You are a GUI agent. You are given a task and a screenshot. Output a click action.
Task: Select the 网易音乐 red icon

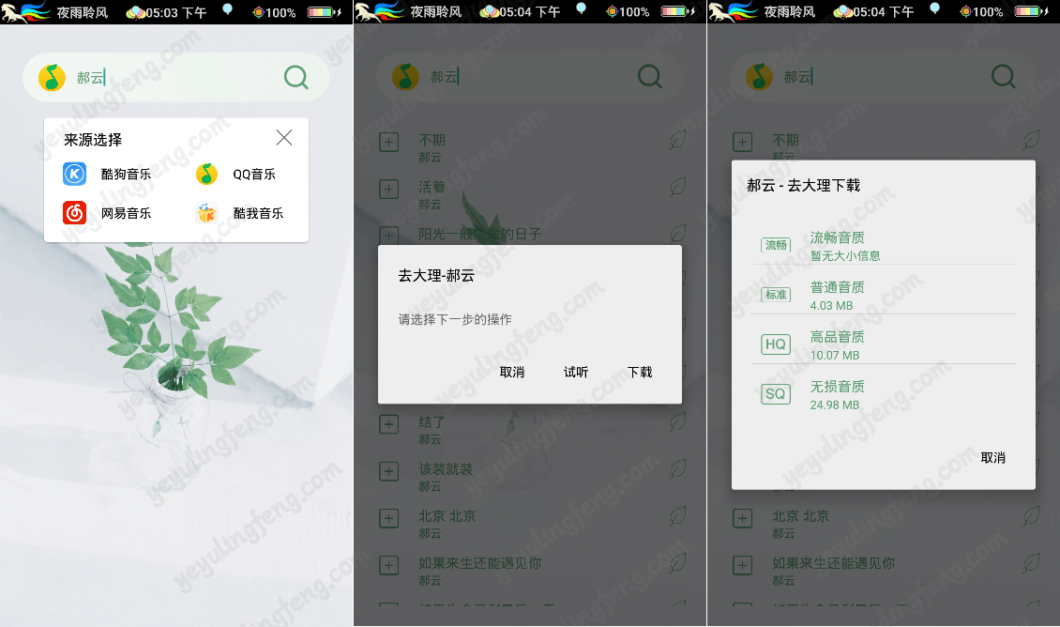[74, 213]
